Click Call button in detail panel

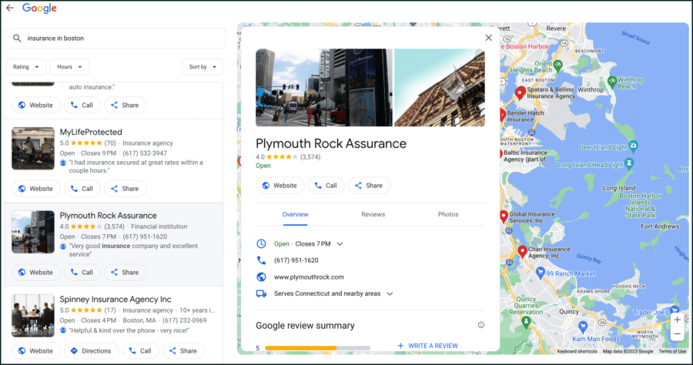[x=326, y=186]
